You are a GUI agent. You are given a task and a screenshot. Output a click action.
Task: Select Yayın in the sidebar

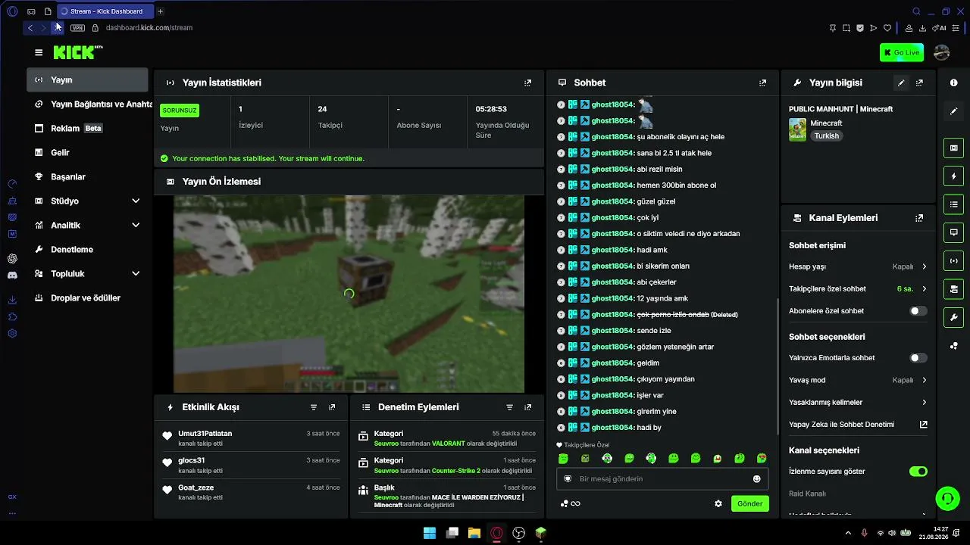pyautogui.click(x=87, y=79)
